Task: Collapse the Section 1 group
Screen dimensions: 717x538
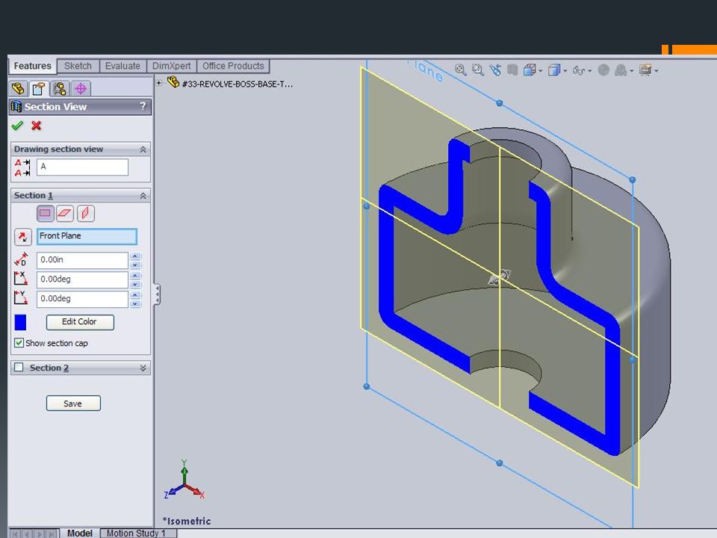Action: [x=143, y=196]
